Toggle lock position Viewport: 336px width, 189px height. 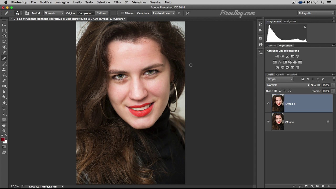pyautogui.click(x=285, y=91)
